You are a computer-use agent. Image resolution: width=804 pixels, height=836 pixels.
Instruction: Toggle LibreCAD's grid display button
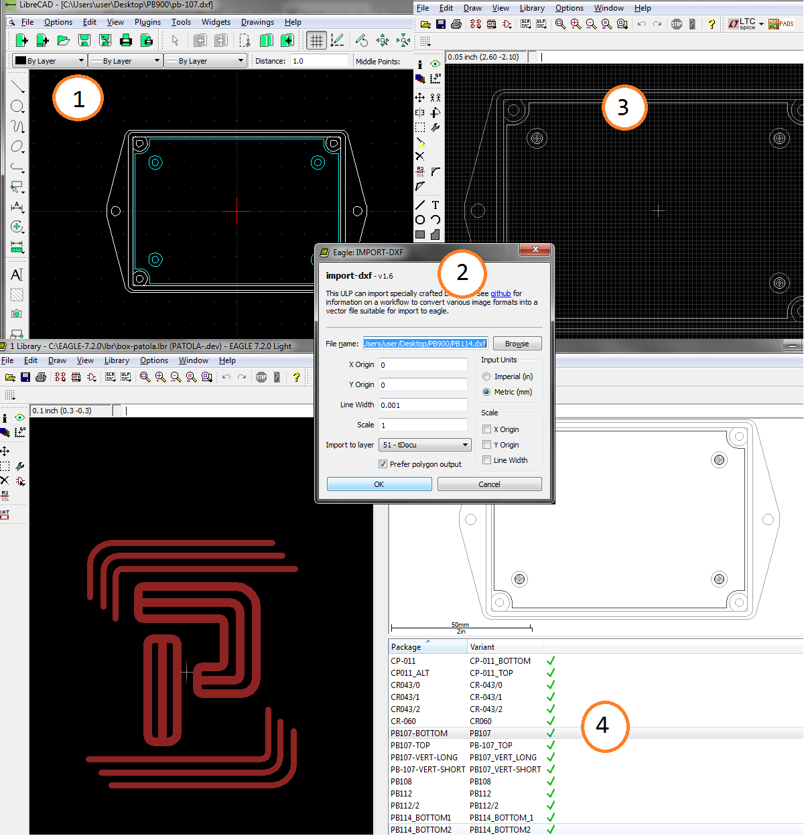click(x=316, y=41)
